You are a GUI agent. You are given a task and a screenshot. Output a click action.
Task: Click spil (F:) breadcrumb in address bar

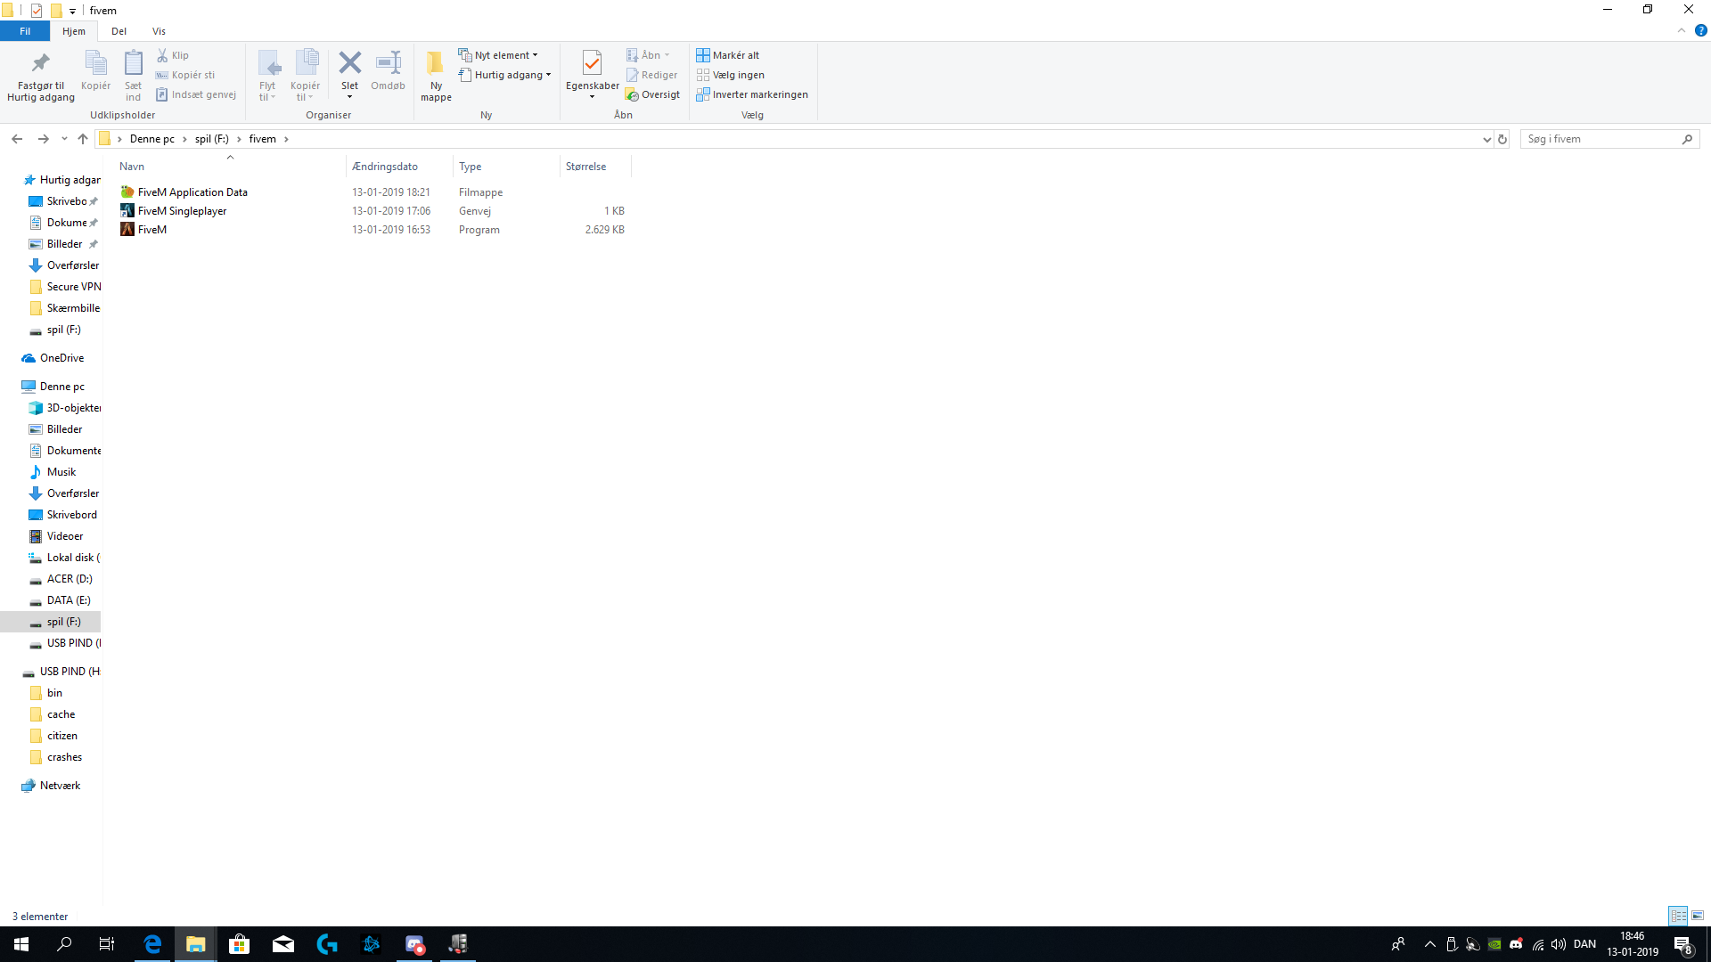(212, 139)
